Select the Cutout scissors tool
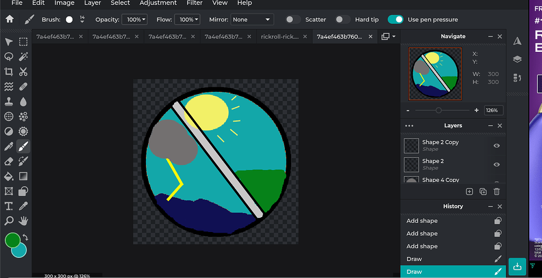542x278 pixels. coord(23,72)
